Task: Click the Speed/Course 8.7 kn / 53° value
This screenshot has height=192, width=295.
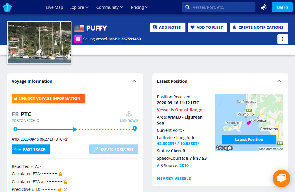Action: (197, 158)
